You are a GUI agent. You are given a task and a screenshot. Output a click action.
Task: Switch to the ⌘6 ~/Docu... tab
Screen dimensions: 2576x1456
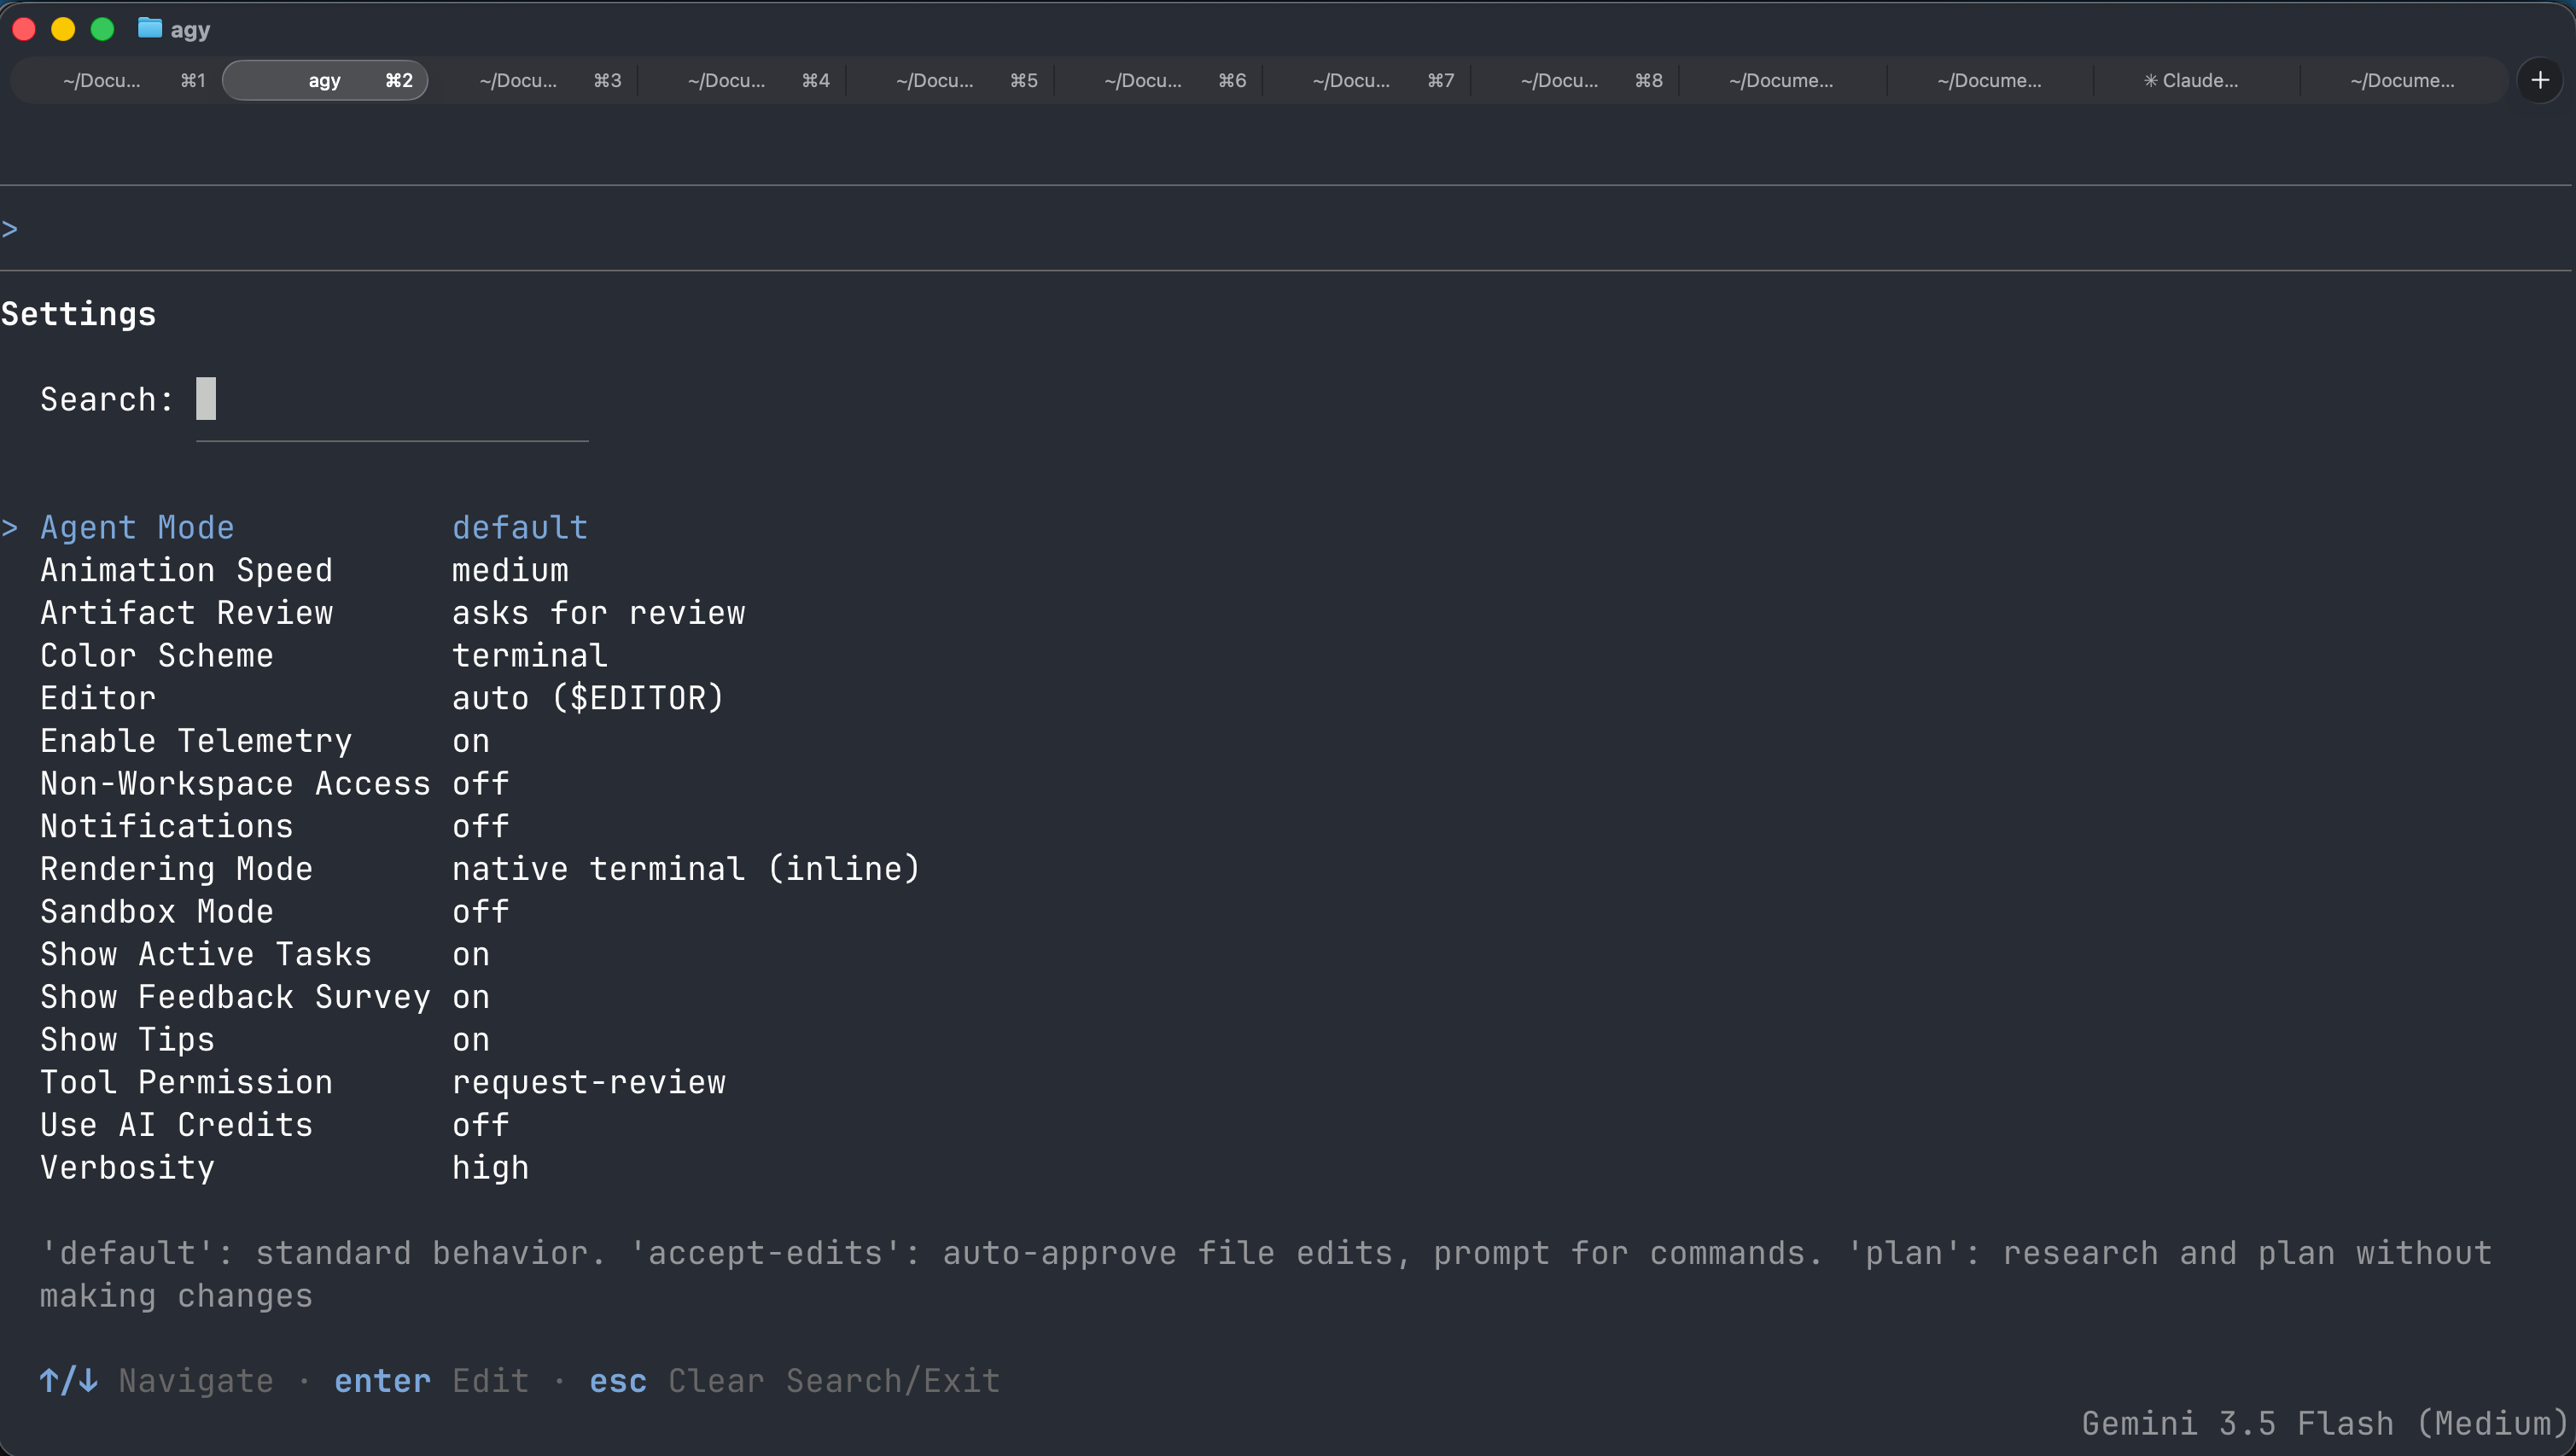pos(1158,80)
